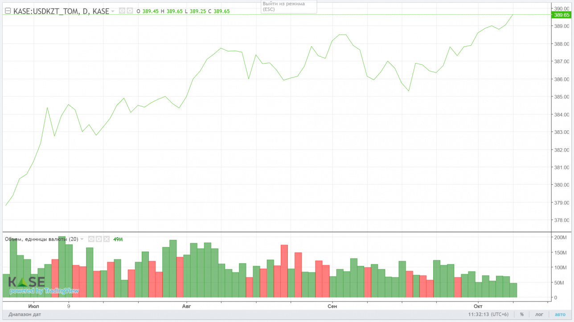Click the 380.00 price axis label
This screenshot has width=574, height=322.
(562, 185)
